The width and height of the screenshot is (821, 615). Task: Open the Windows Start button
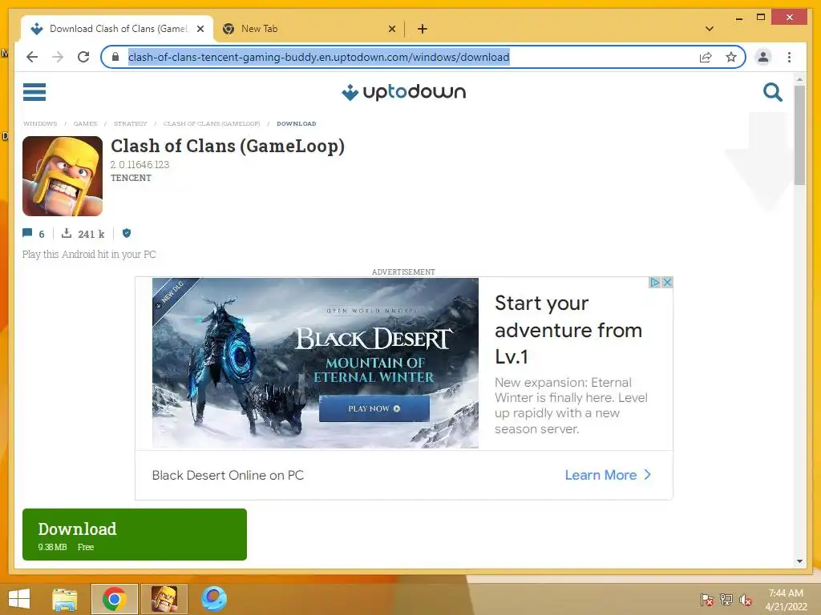pos(19,599)
